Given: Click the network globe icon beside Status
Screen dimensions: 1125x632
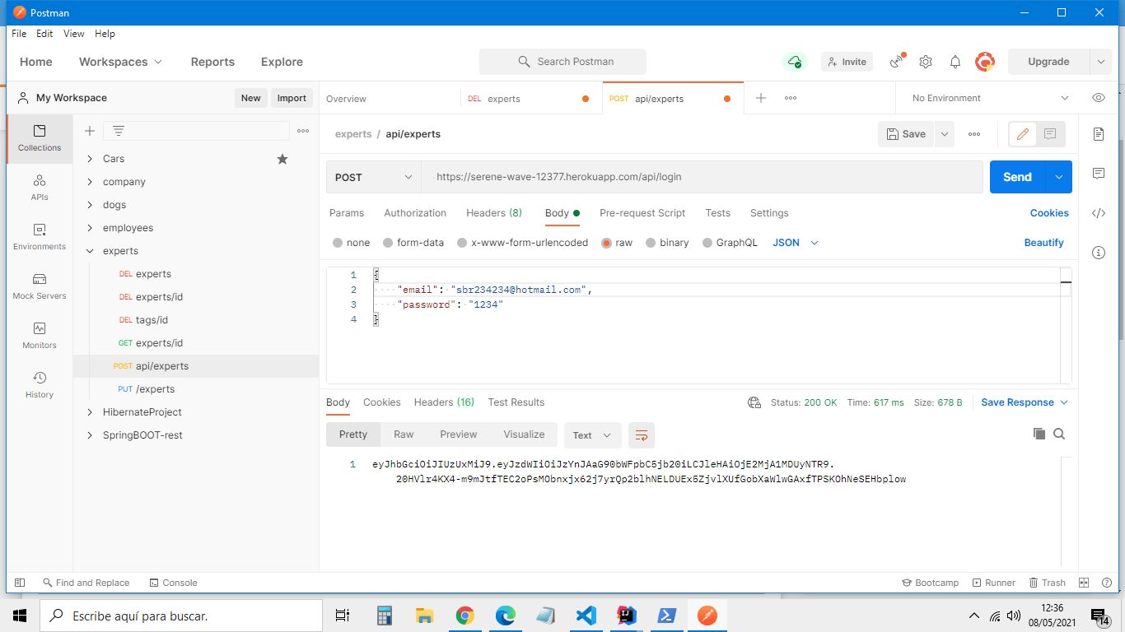Looking at the screenshot, I should click(x=754, y=402).
